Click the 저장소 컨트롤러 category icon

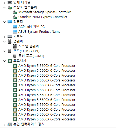pyautogui.click(x=10, y=7)
